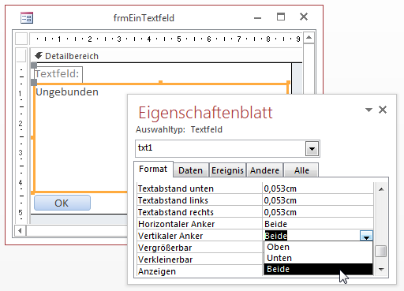Click the Anzeigen property label
The image size is (404, 291).
(x=157, y=271)
